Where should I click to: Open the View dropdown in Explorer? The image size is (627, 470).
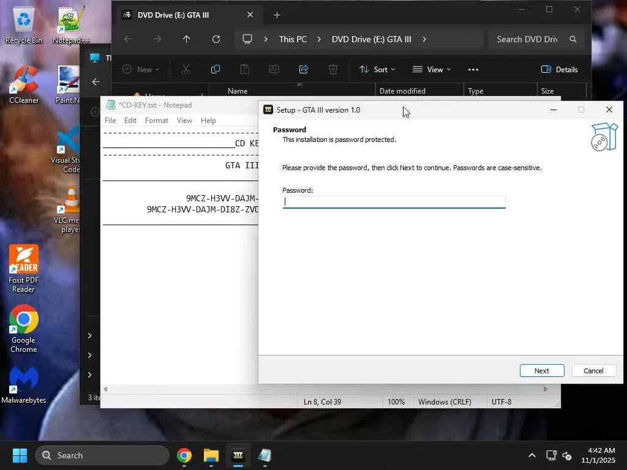tap(432, 69)
